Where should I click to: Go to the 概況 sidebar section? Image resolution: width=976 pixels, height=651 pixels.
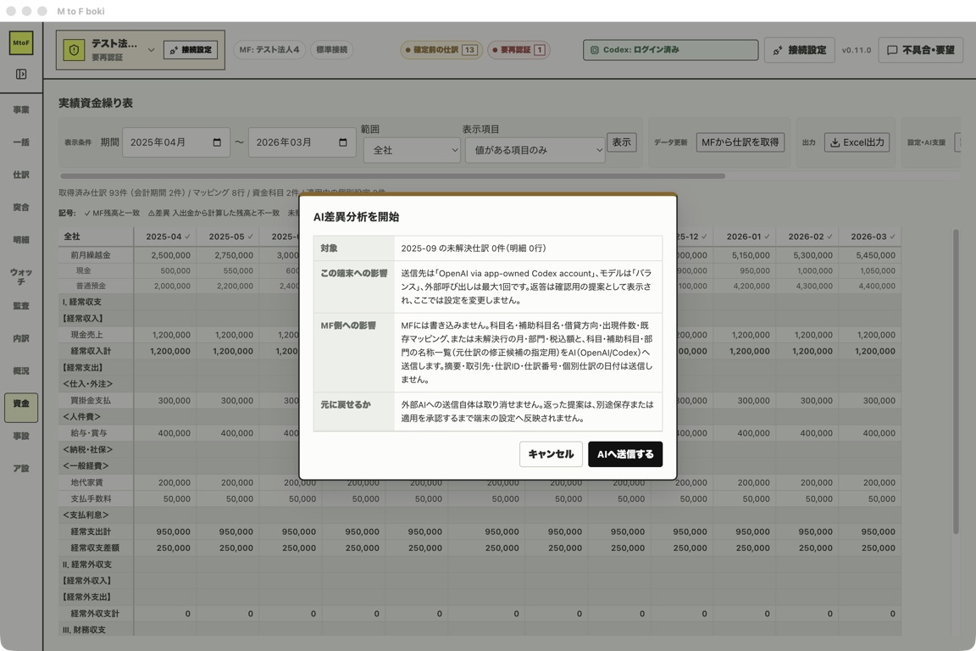(21, 370)
